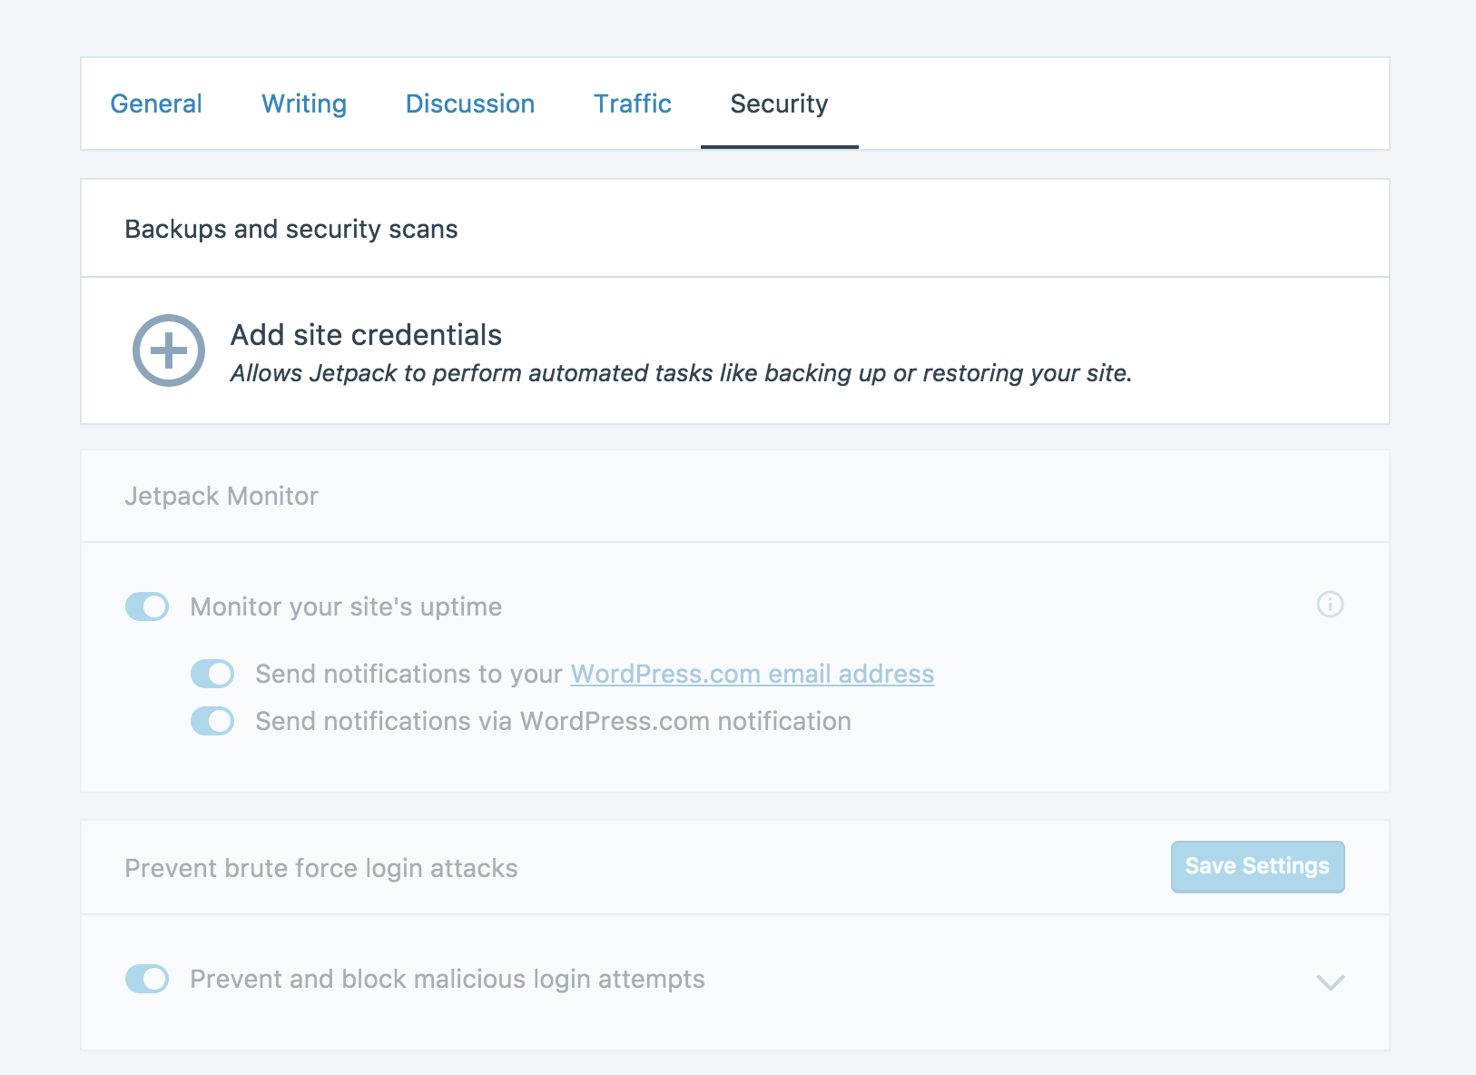Click the Prevent brute force login attacks title
1476x1075 pixels.
coord(321,868)
